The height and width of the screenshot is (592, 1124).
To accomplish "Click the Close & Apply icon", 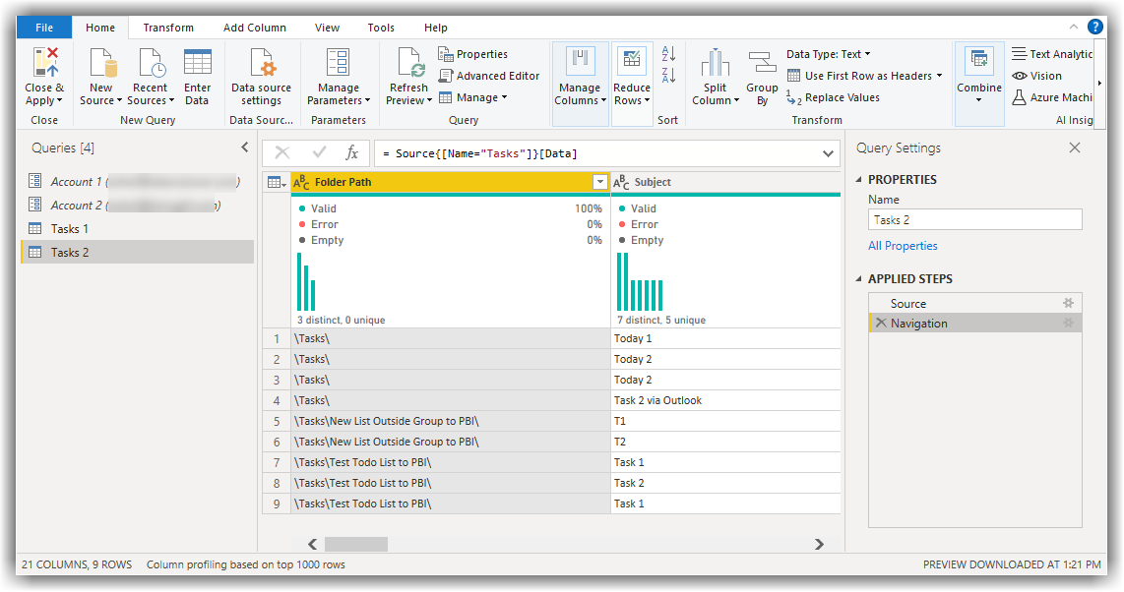I will tap(45, 62).
